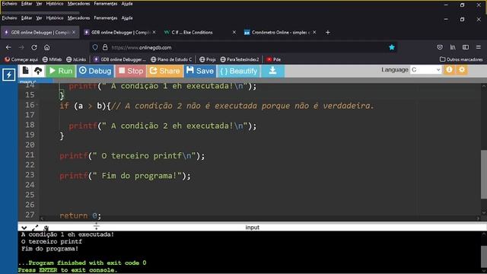Open the MWeb bookmark
487x274 pixels.
click(x=52, y=59)
